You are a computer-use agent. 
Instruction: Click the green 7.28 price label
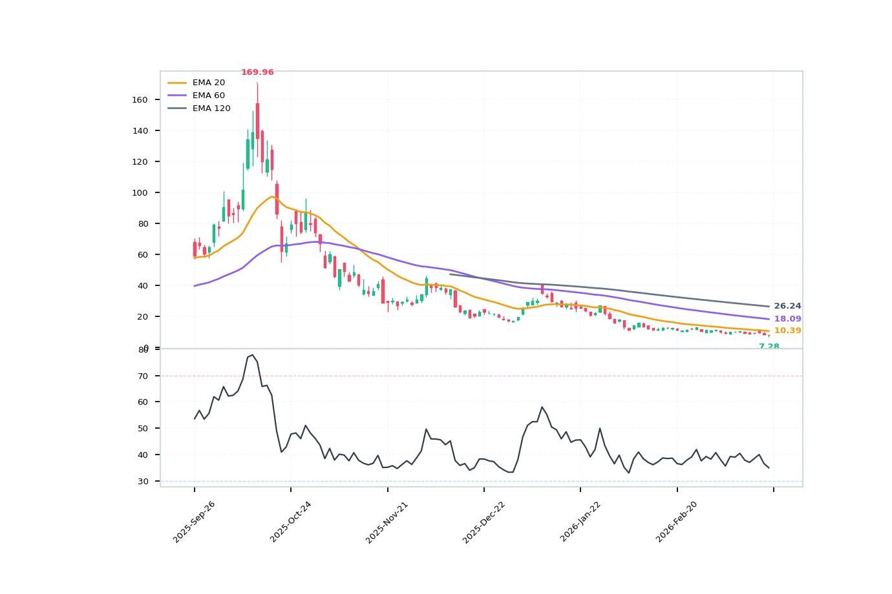click(769, 347)
